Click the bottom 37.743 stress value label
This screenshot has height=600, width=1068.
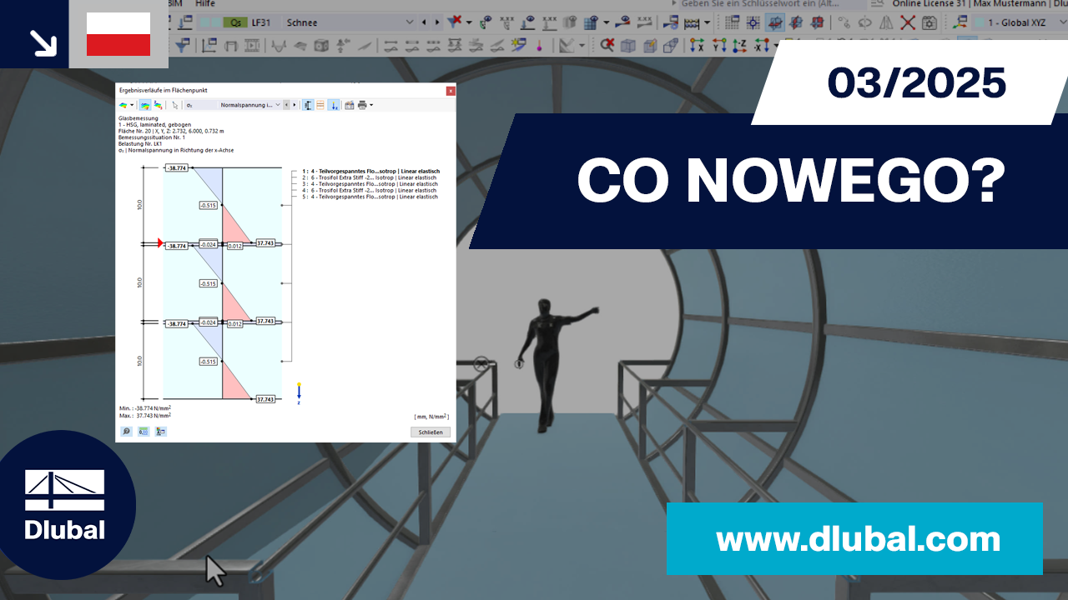(x=265, y=399)
